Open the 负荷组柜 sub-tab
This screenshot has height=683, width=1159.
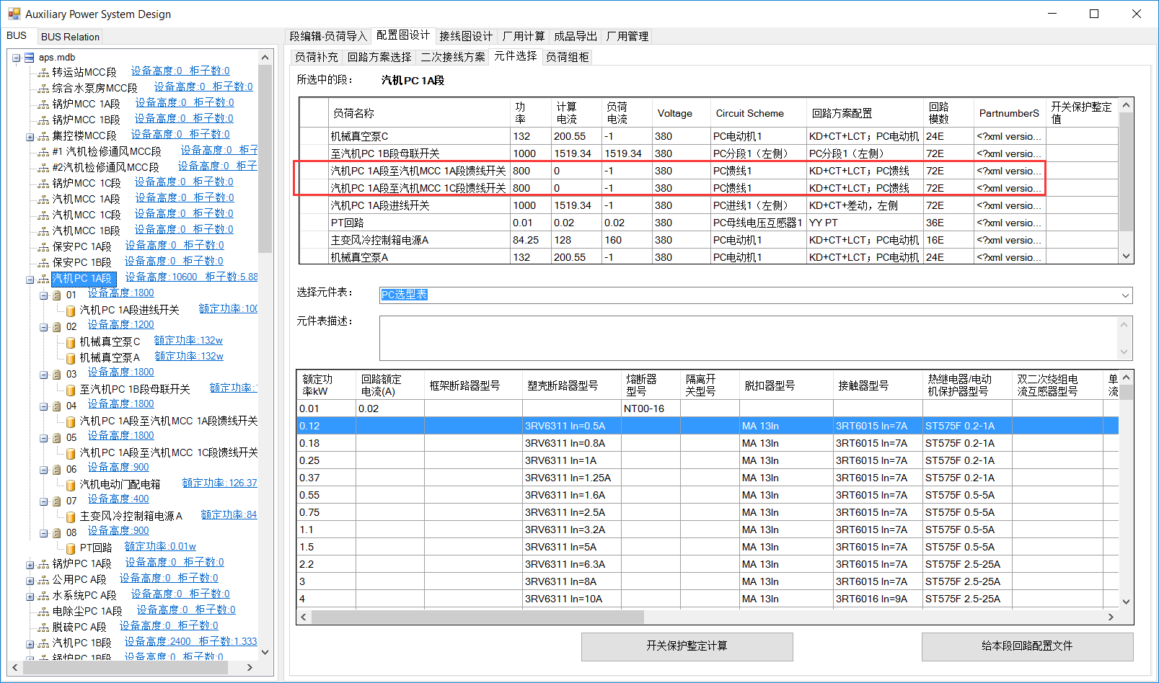[x=567, y=57]
